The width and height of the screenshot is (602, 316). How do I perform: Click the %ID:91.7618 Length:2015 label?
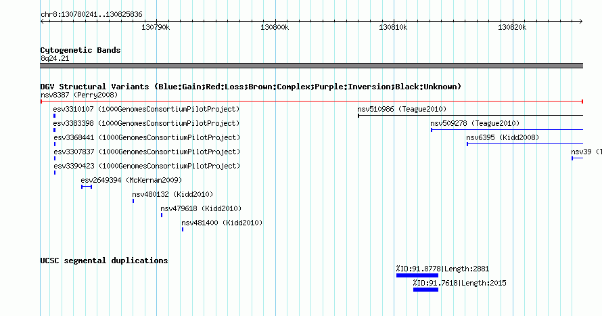[459, 283]
